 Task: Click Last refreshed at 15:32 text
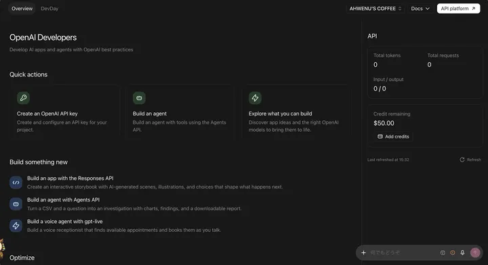(x=388, y=160)
